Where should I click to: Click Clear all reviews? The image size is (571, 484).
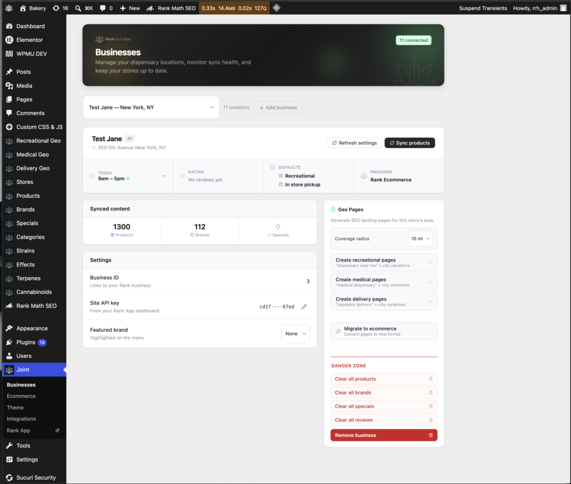[x=384, y=420]
